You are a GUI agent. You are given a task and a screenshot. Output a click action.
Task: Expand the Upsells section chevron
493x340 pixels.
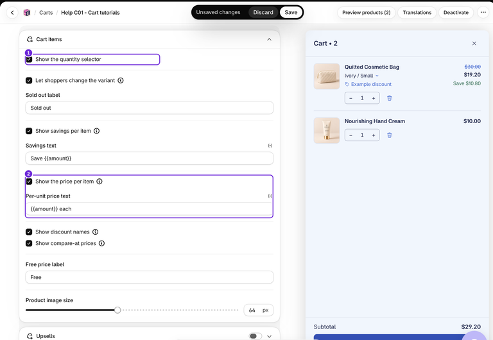[x=269, y=336]
